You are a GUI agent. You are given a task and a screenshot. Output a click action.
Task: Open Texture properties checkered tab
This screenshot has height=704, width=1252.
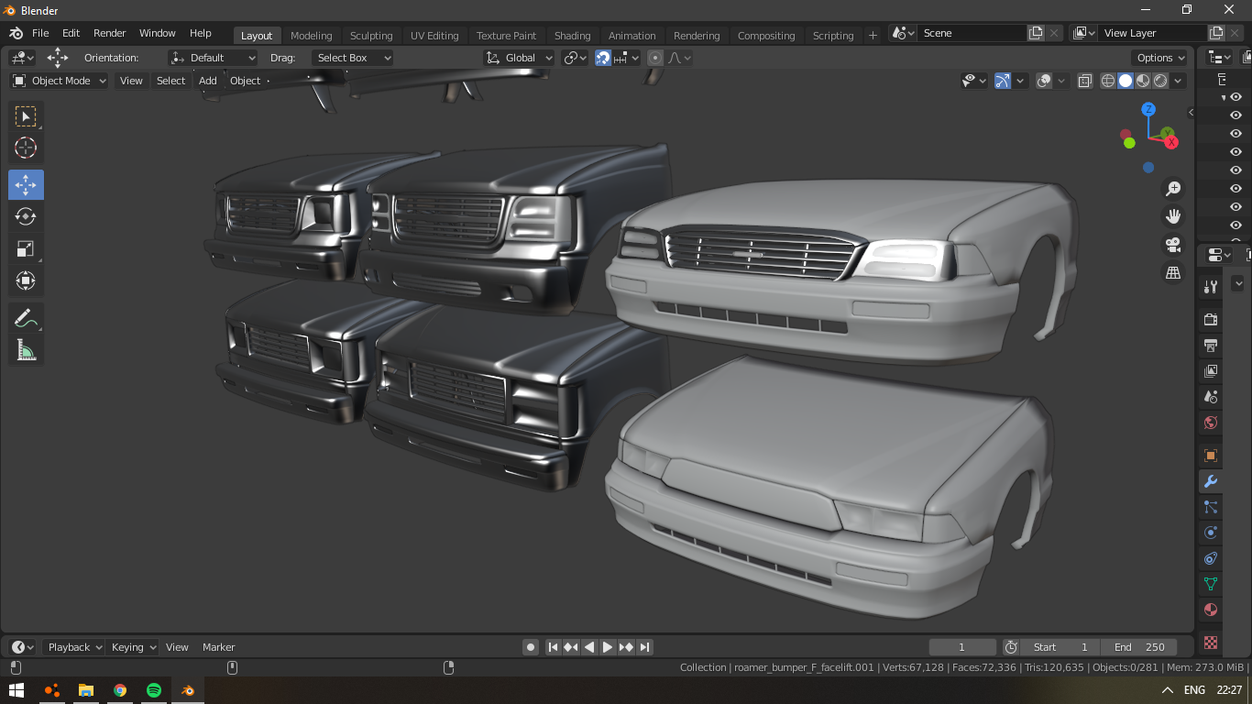click(1211, 643)
